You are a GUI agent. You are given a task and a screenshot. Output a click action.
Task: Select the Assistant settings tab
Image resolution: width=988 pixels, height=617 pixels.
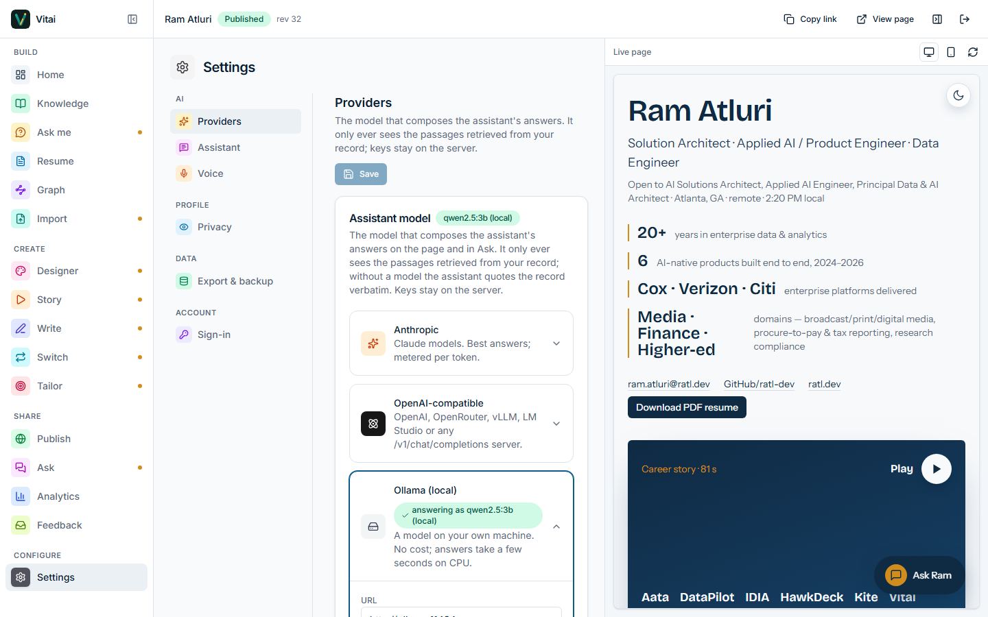pos(235,147)
